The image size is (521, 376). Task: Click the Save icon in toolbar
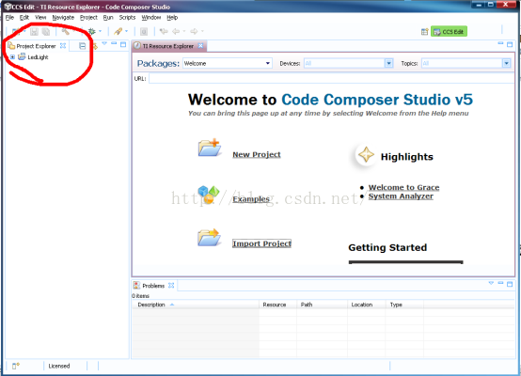[x=34, y=32]
